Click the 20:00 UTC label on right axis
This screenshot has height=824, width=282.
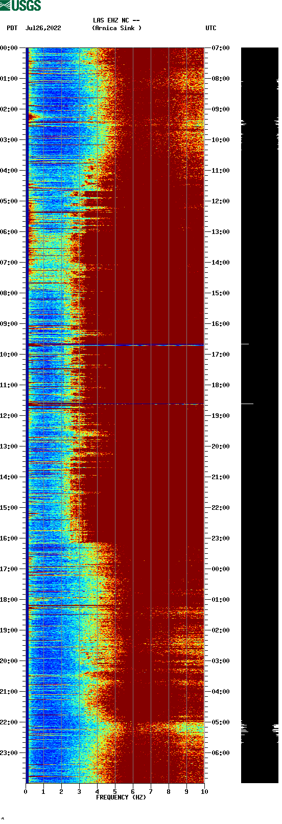point(221,446)
